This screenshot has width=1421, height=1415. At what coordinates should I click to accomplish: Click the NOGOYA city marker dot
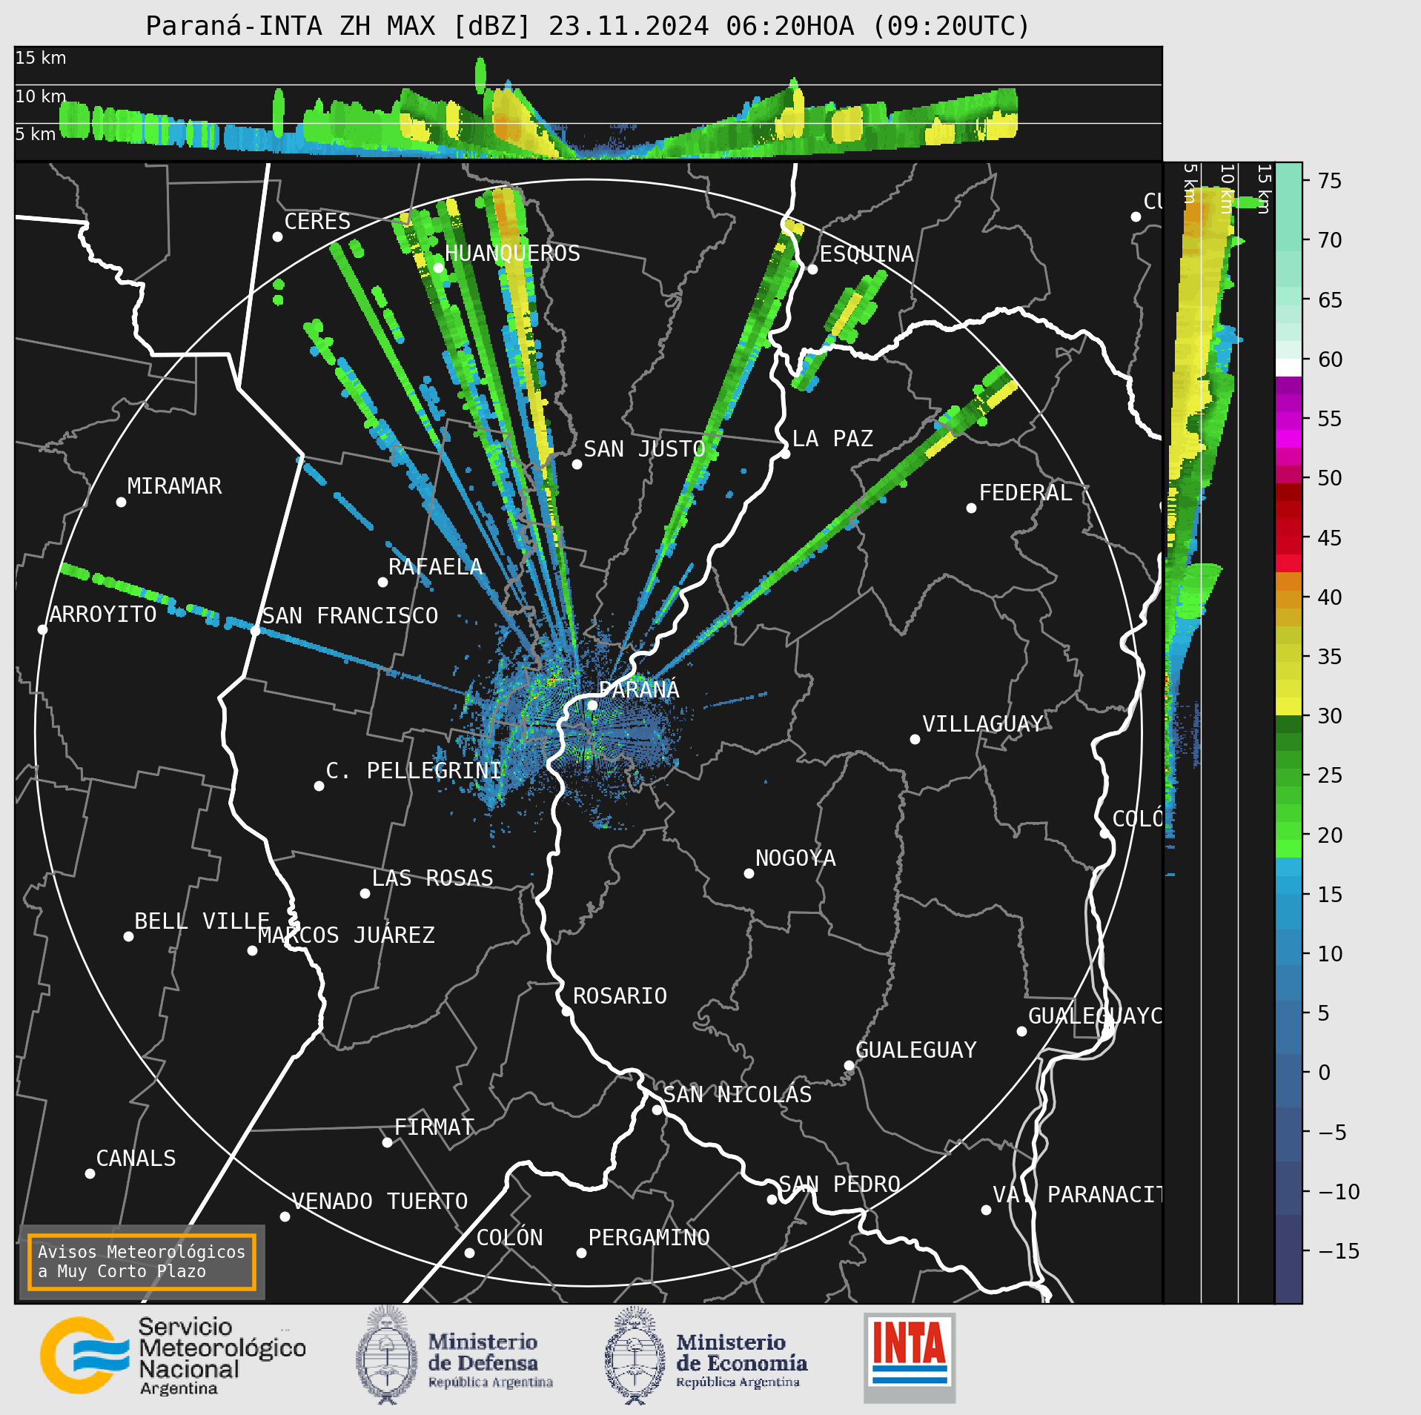(x=749, y=873)
